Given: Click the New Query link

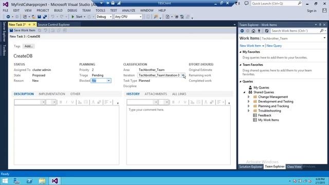Looking at the screenshot, I should tap(274, 46).
